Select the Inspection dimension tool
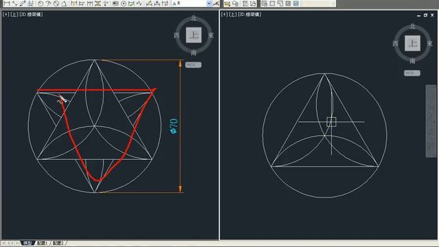The width and height of the screenshot is (439, 247). (131, 3)
